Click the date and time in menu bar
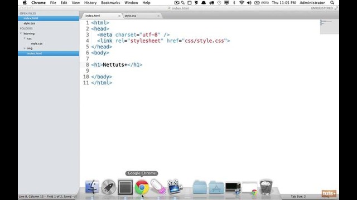The height and width of the screenshot is (200, 357). click(x=284, y=3)
